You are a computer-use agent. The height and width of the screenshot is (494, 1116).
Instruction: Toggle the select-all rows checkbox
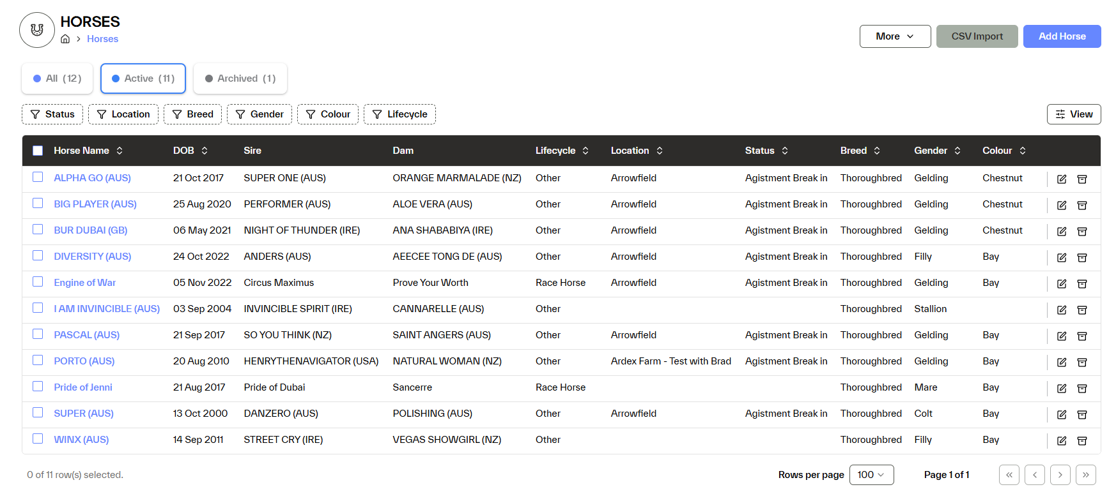(x=38, y=151)
